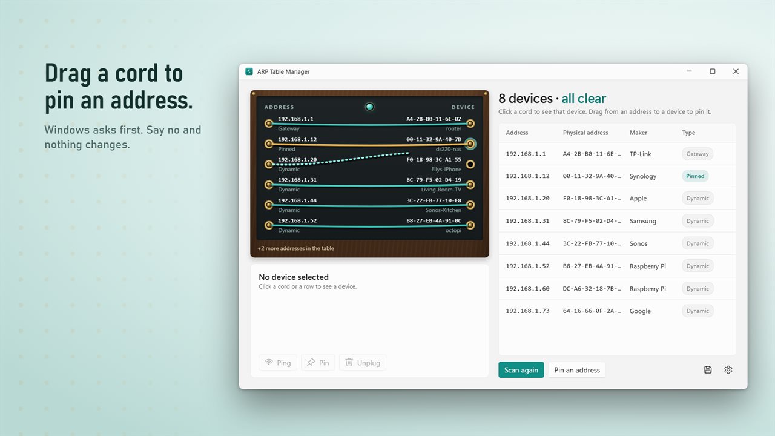Click the Dynamic badge in Google row
The image size is (775, 436).
coord(697,311)
